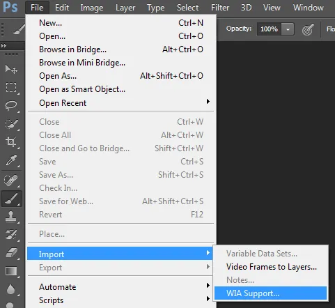Click the Opacity 100% input field
This screenshot has width=335, height=308.
coord(270,29)
